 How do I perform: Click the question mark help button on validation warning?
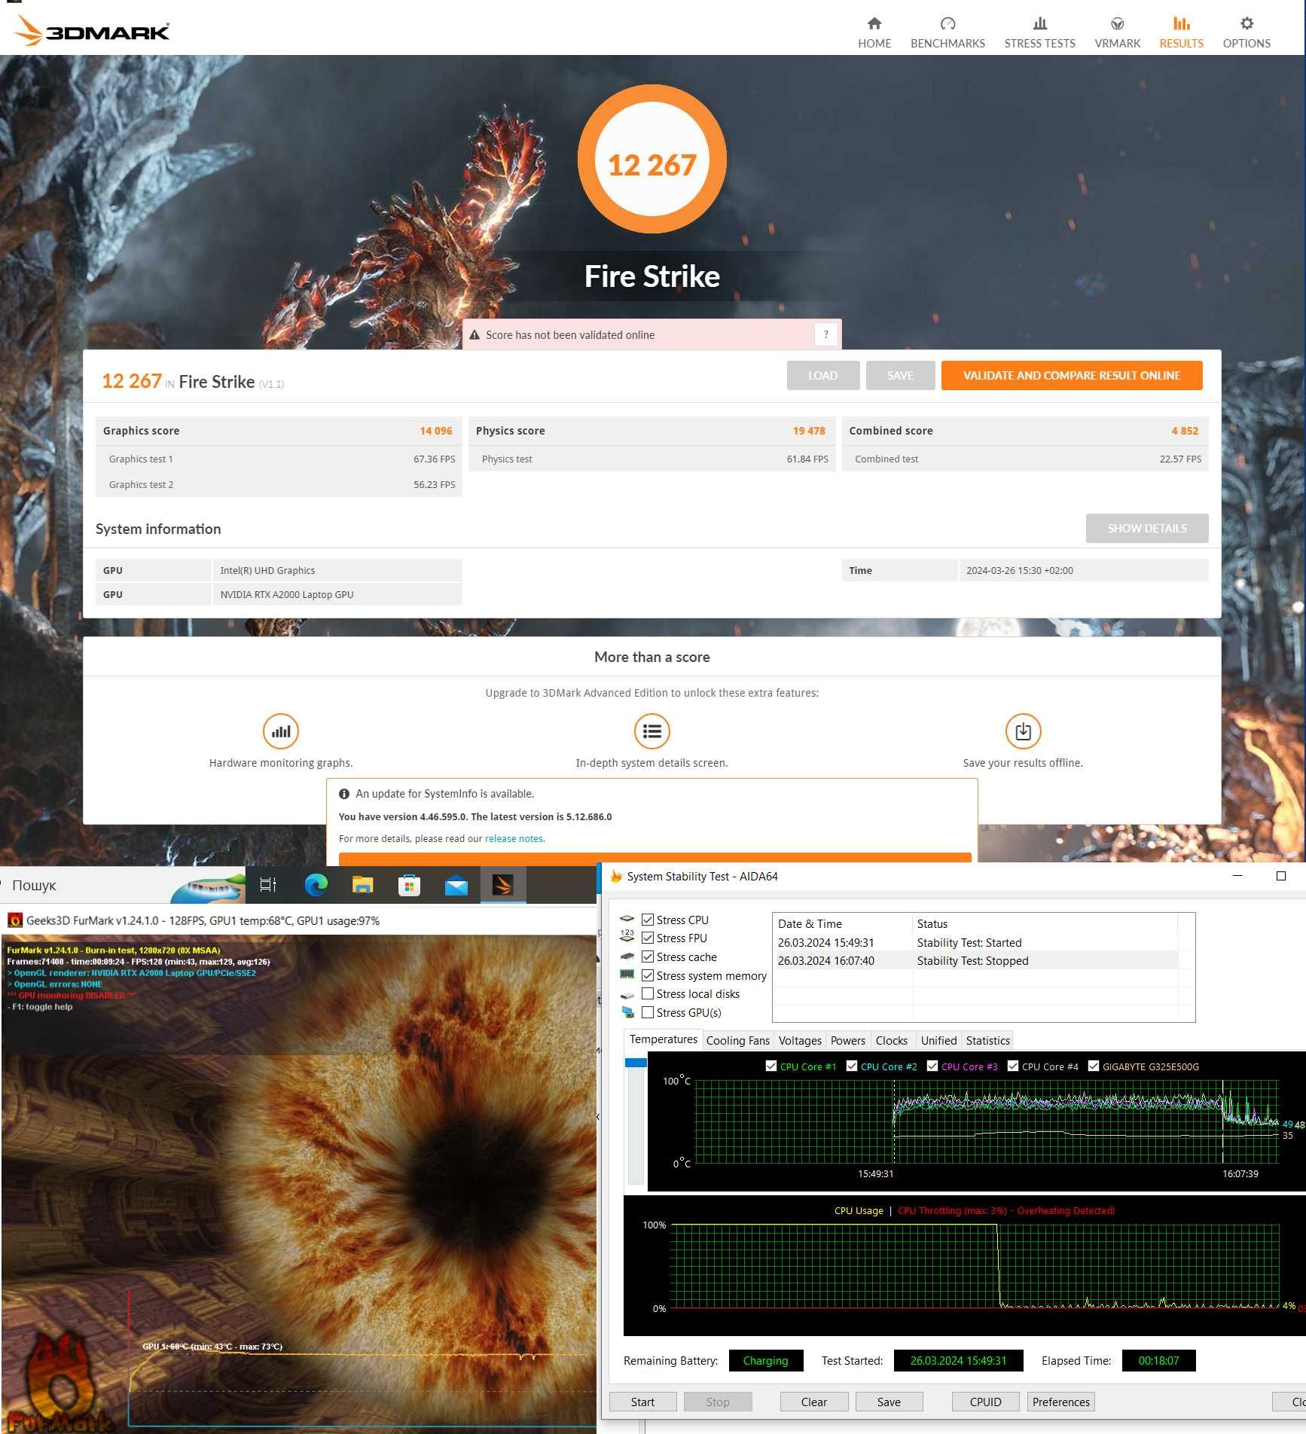[825, 334]
